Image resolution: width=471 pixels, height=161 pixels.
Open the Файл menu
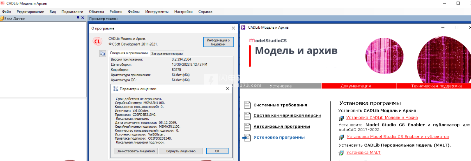click(6, 12)
